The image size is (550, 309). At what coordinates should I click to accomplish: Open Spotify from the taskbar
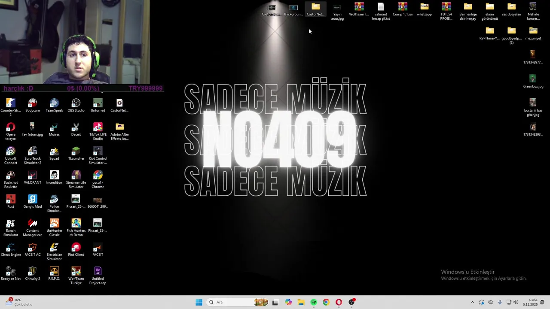(x=314, y=302)
